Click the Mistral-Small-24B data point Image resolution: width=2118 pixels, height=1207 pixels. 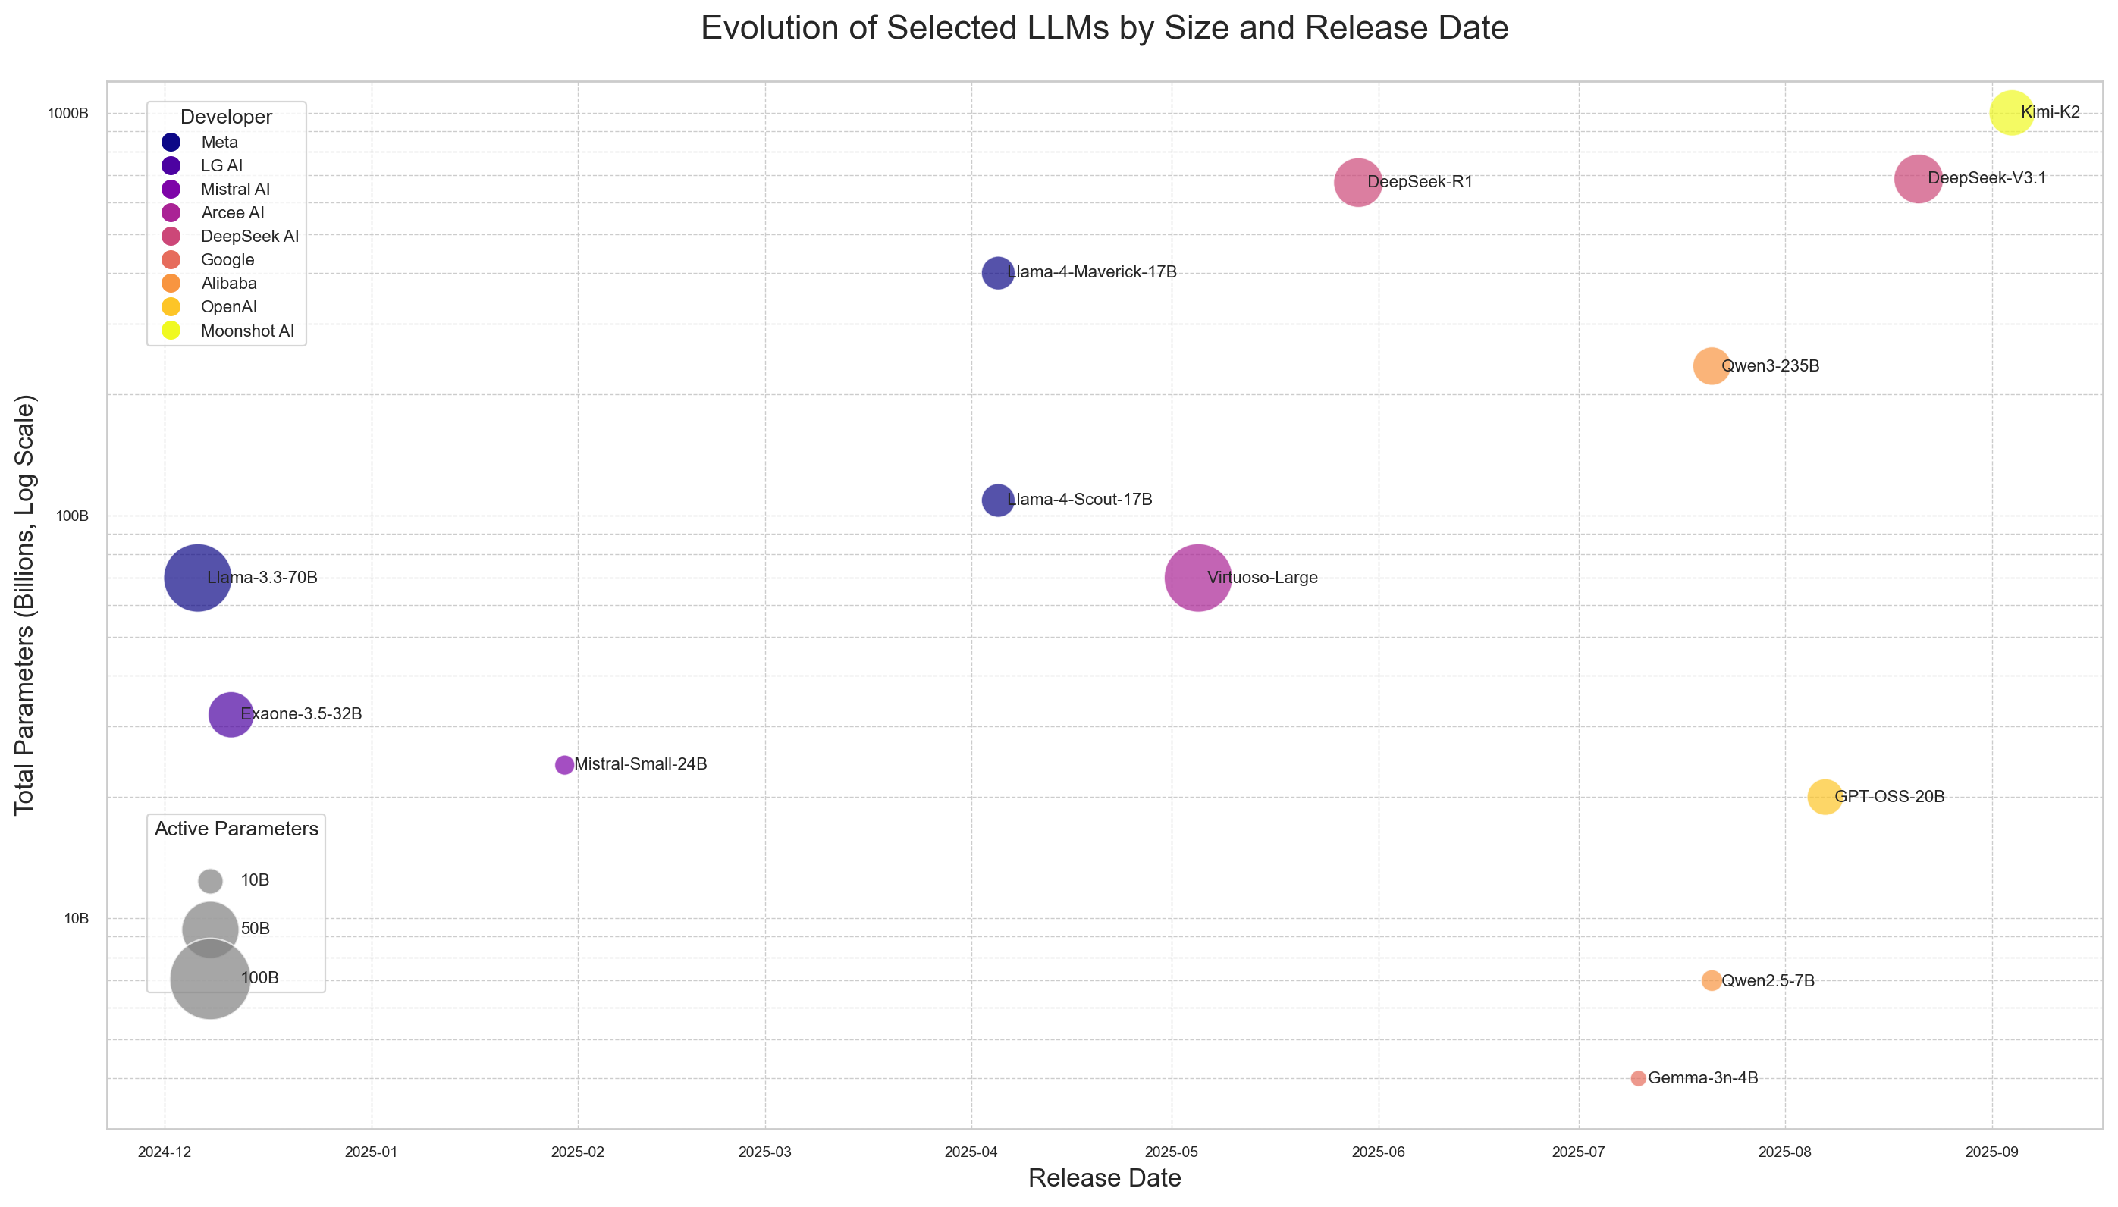pyautogui.click(x=564, y=765)
